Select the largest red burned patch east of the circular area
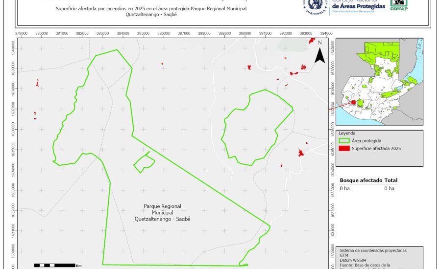This screenshot has height=269, width=441. (301, 154)
